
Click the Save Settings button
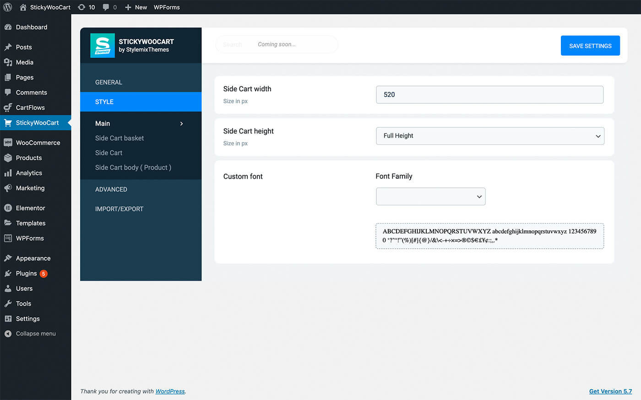[x=590, y=46]
